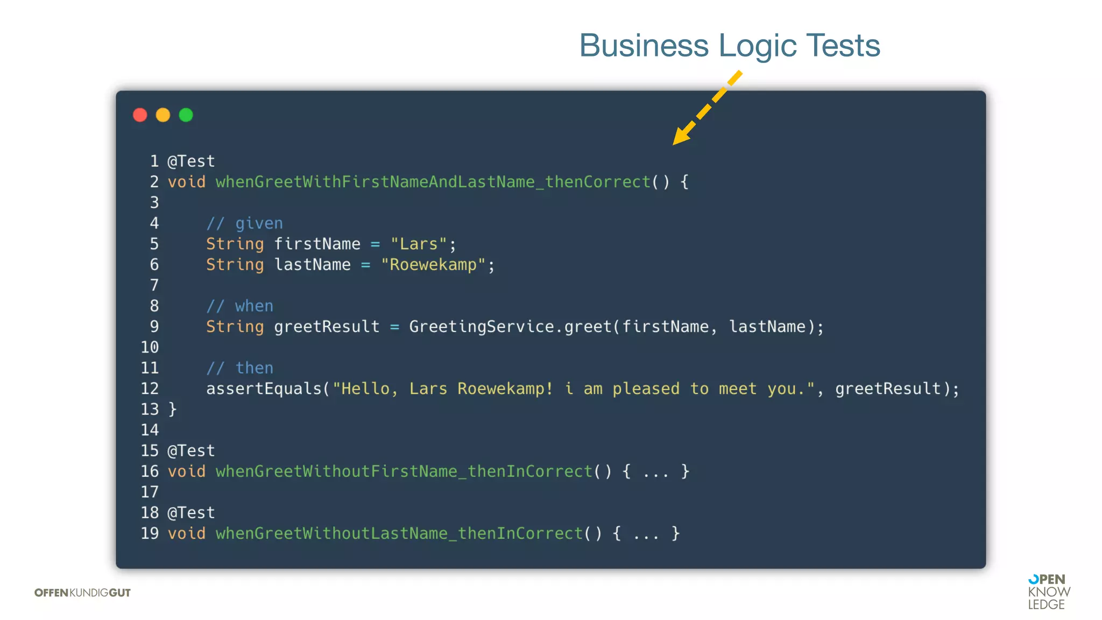Viewport: 1102px width, 620px height.
Task: Click the green maximize dot of code window
Action: [186, 115]
